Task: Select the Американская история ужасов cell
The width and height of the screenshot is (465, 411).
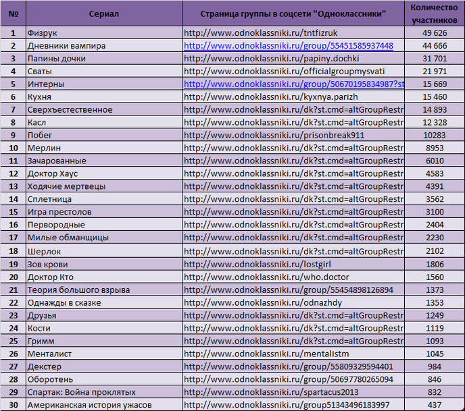Action: (x=104, y=405)
